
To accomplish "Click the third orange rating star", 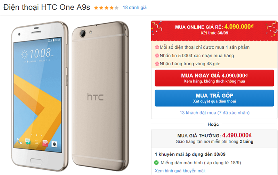I will [x=106, y=8].
